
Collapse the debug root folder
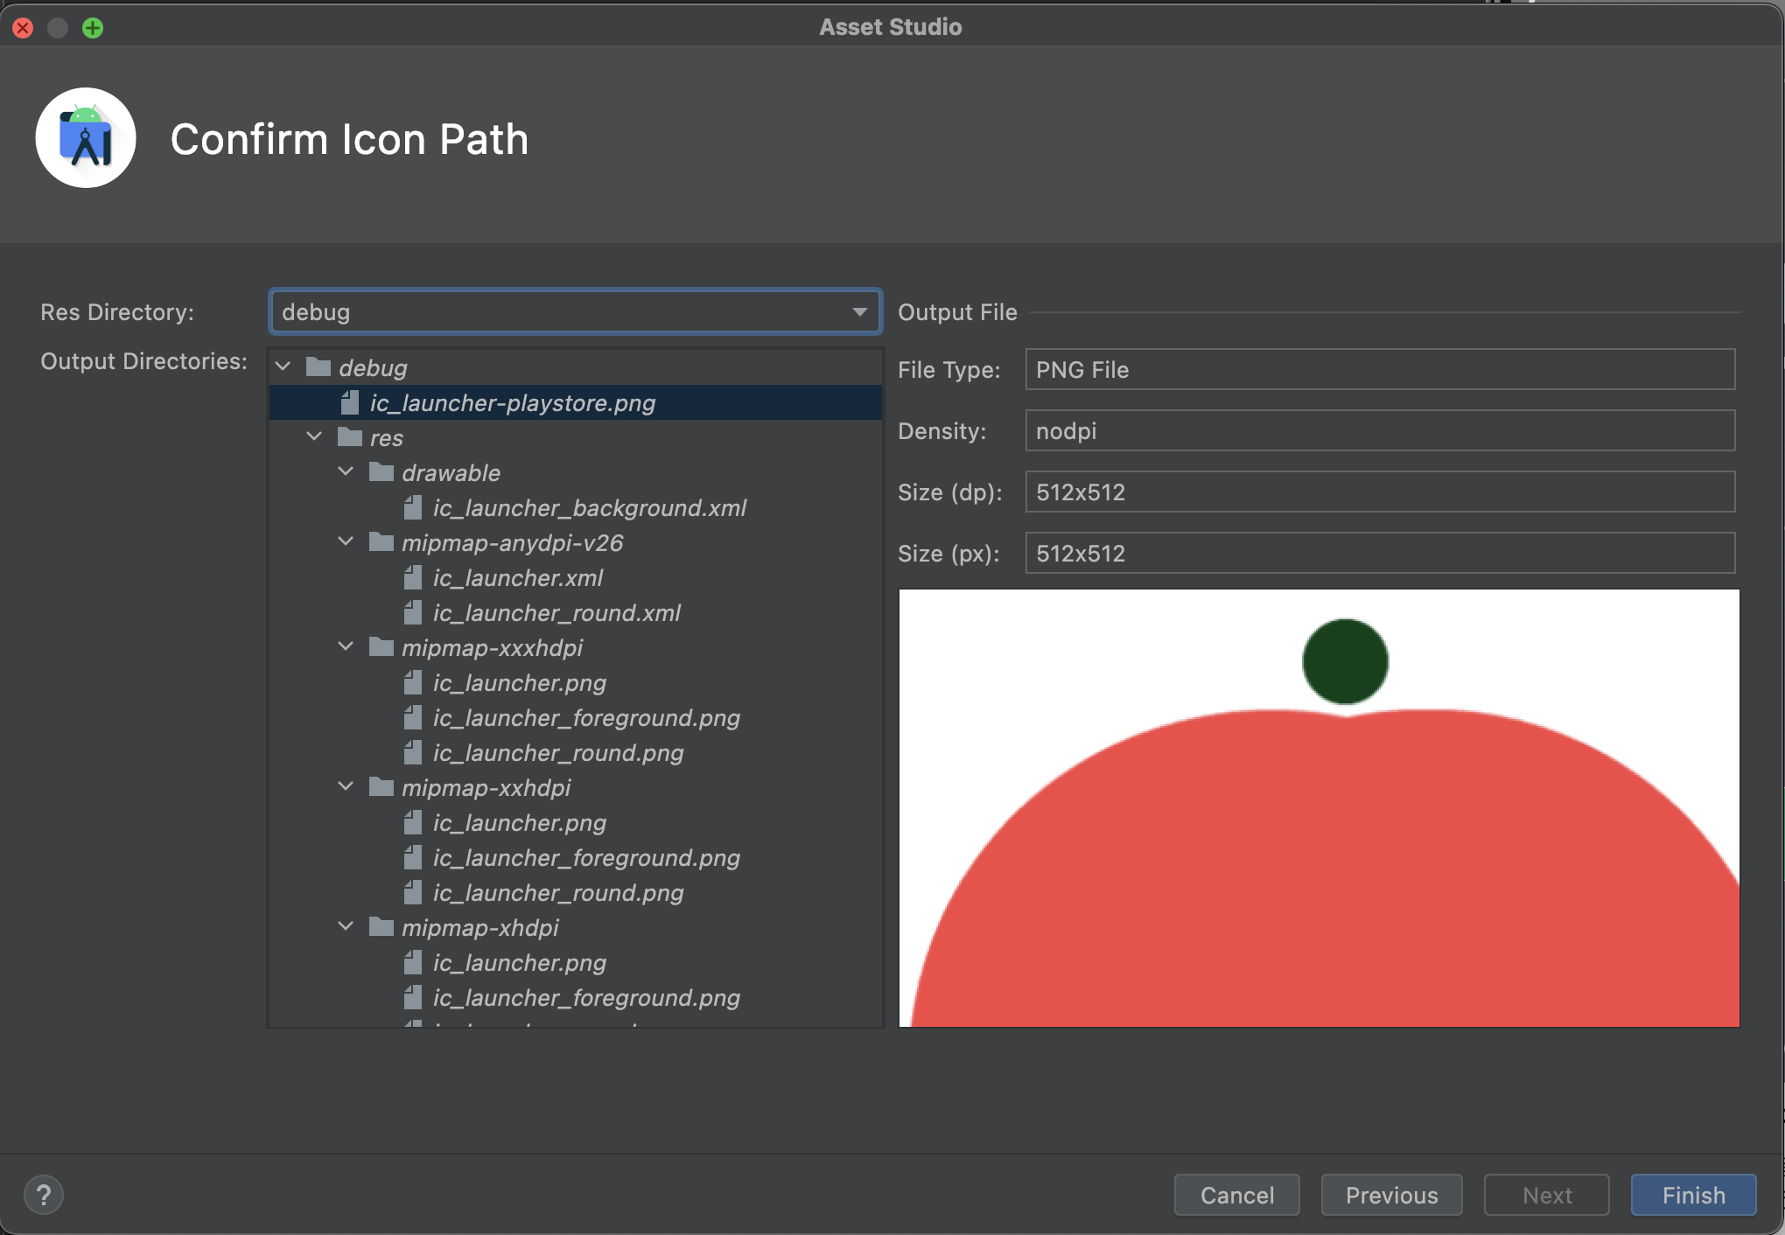click(283, 367)
